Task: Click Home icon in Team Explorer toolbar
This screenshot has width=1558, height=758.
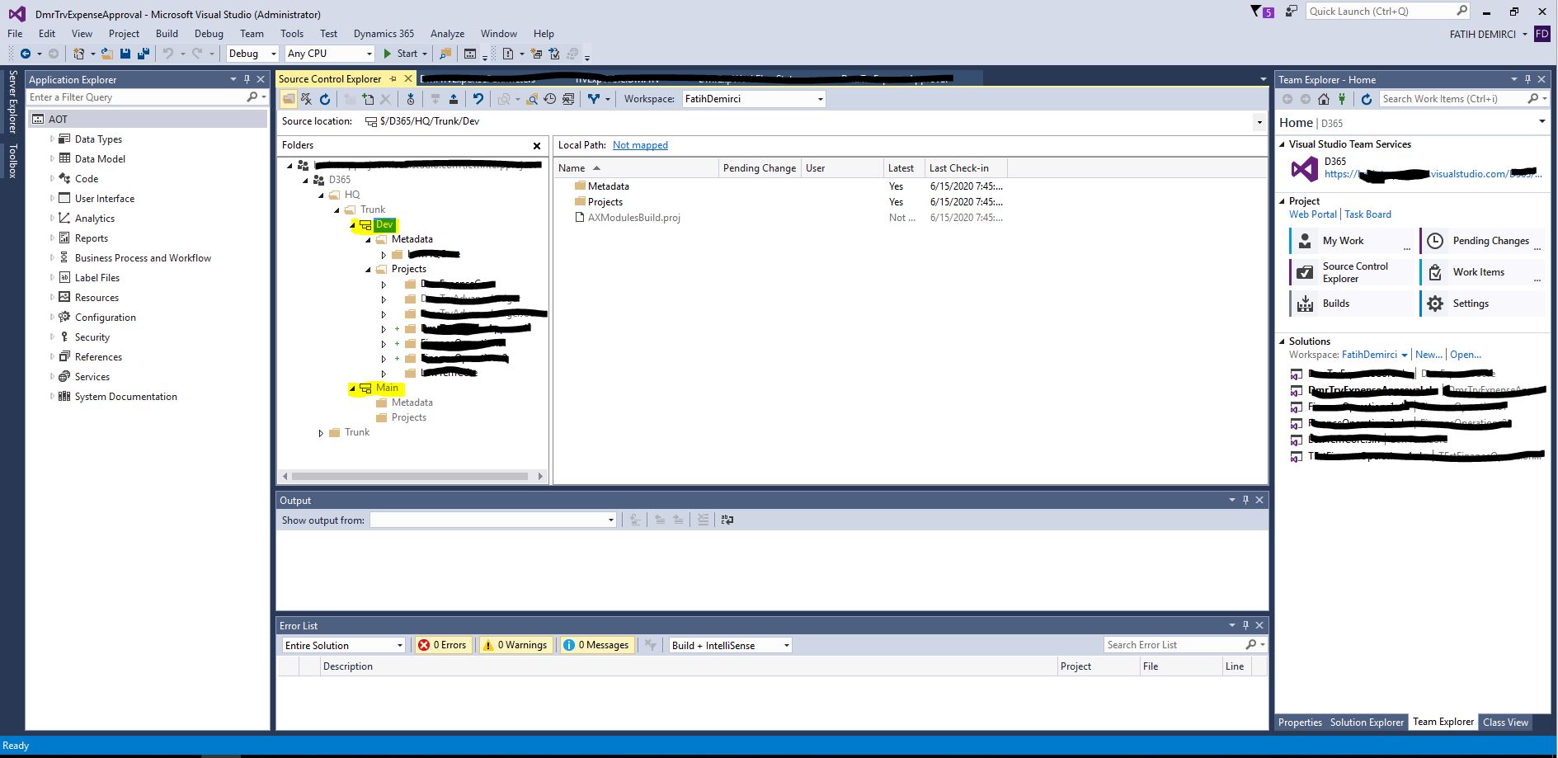Action: 1323,99
